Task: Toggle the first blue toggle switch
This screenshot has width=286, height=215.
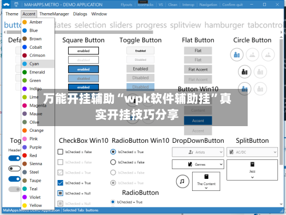Action: pyautogui.click(x=14, y=158)
